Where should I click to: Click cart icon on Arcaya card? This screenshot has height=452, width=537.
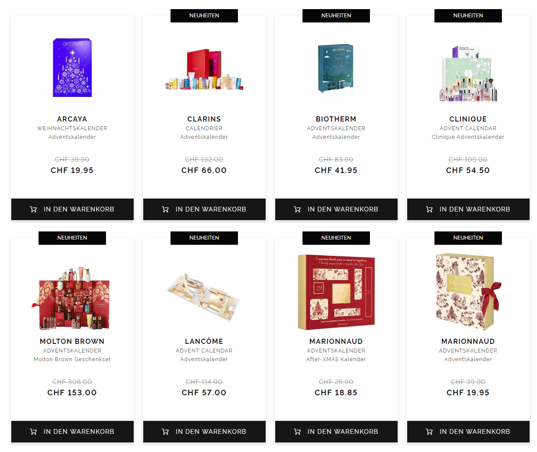[33, 209]
